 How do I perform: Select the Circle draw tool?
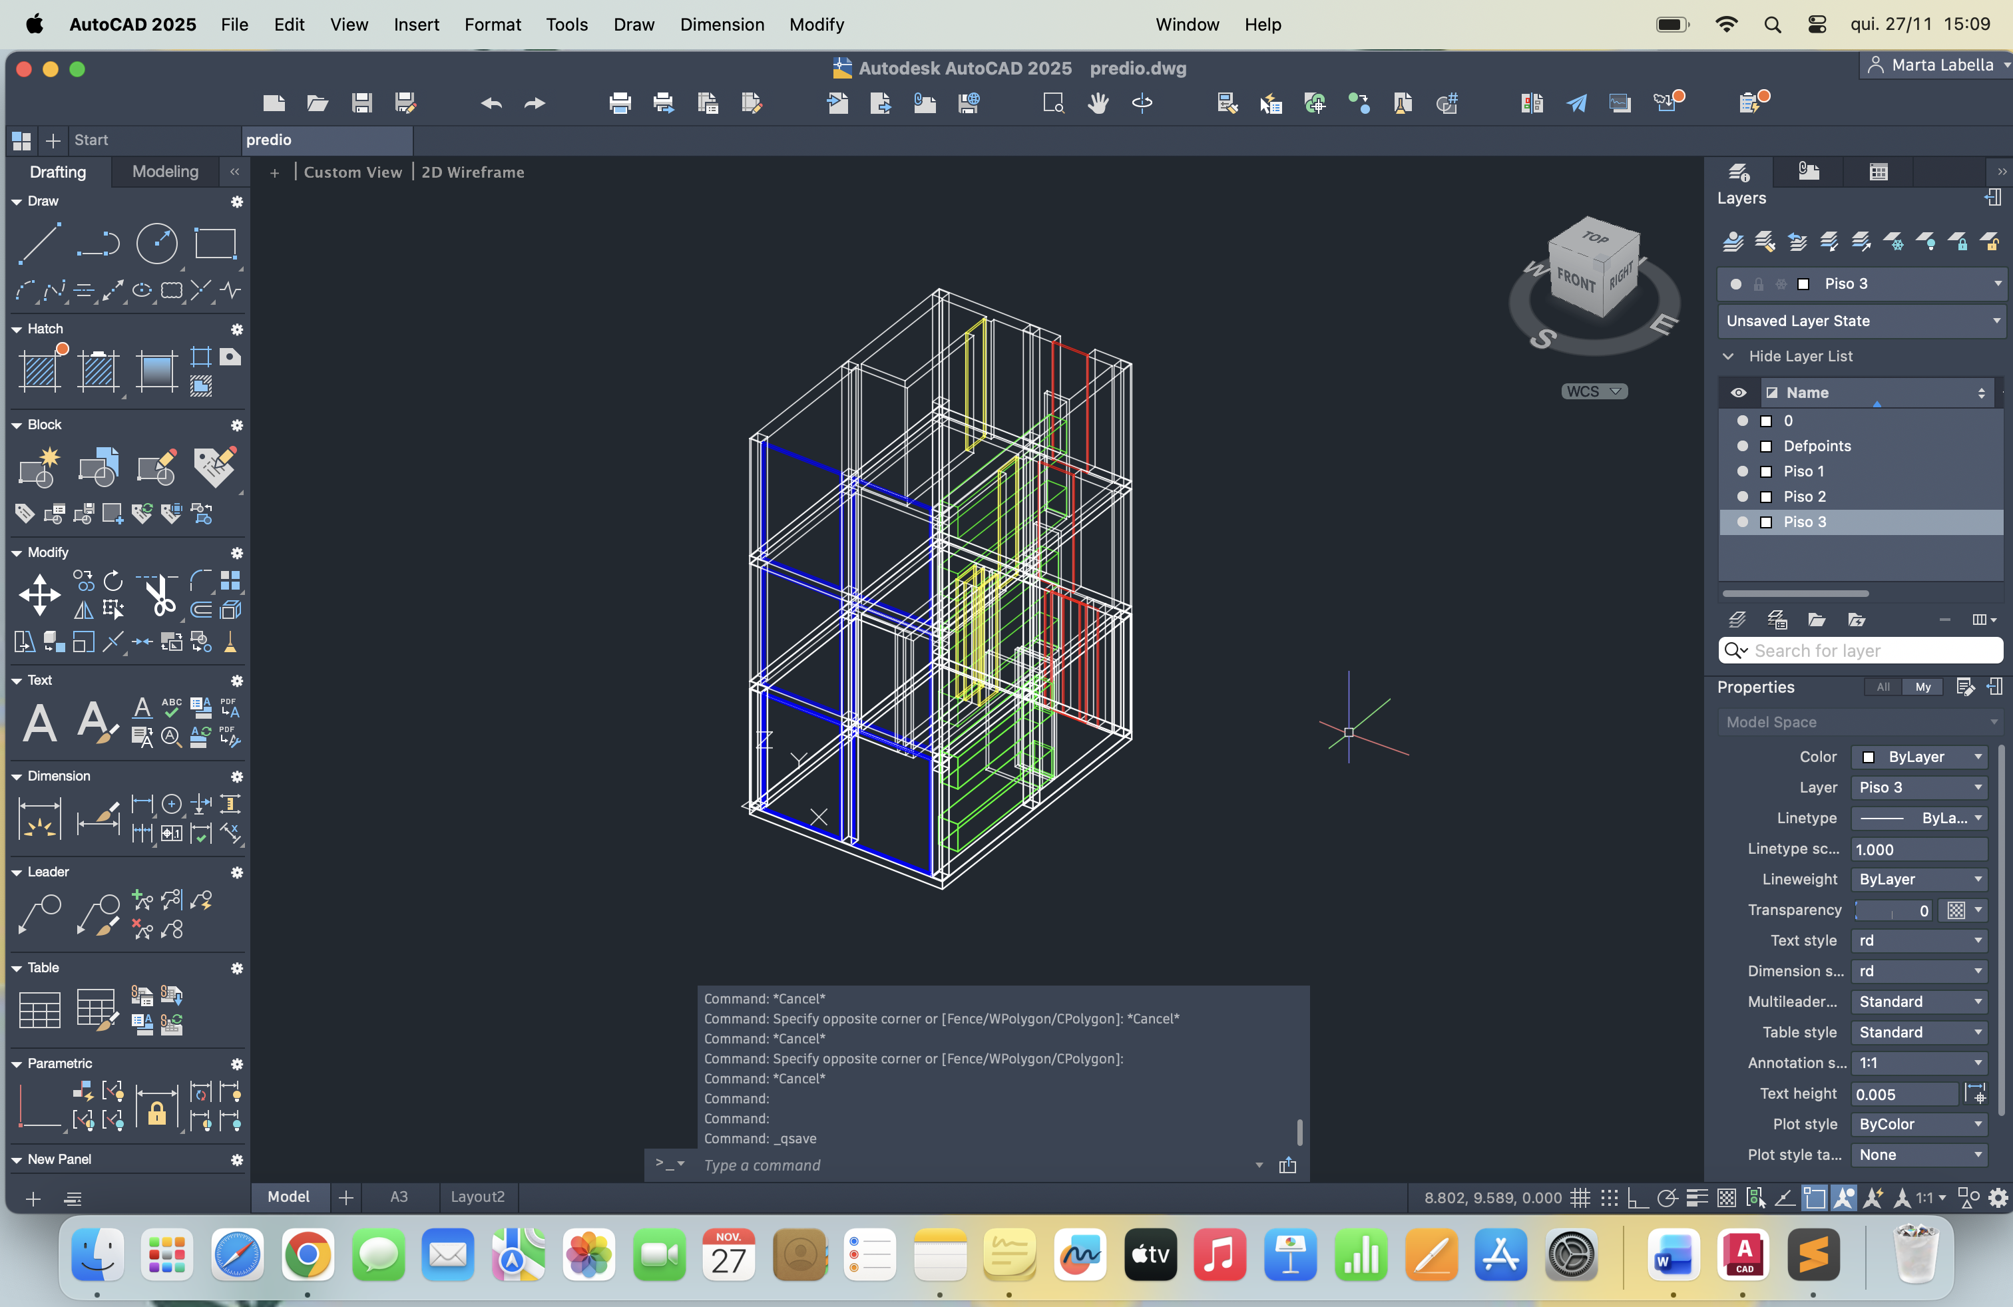click(x=156, y=244)
